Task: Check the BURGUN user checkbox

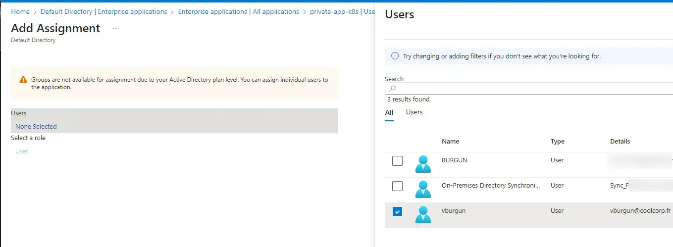Action: pos(397,161)
